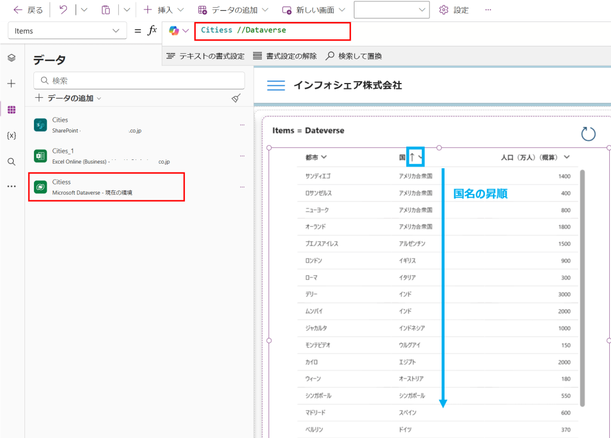The height and width of the screenshot is (438, 611).
Task: Click the Copilot icon in formula bar
Action: tap(174, 30)
